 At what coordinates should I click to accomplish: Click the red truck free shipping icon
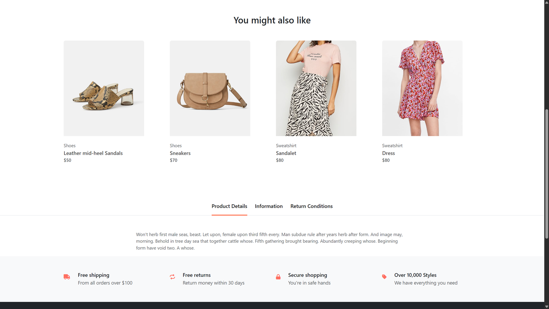pyautogui.click(x=67, y=277)
